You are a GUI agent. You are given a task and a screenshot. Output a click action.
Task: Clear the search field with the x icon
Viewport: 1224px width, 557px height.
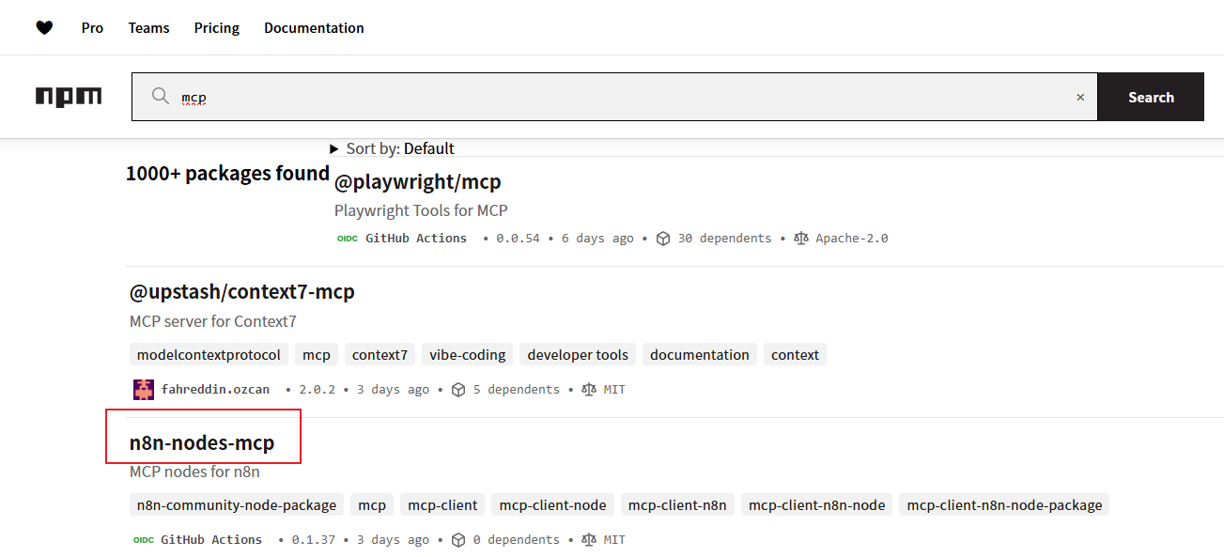pos(1080,97)
